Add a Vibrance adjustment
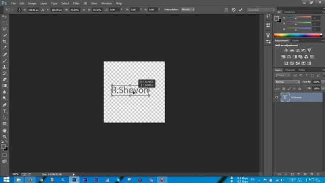 309,50
